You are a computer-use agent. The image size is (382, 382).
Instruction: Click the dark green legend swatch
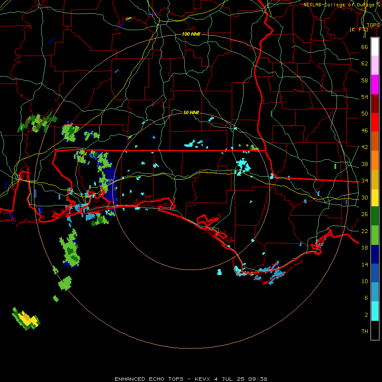point(375,216)
